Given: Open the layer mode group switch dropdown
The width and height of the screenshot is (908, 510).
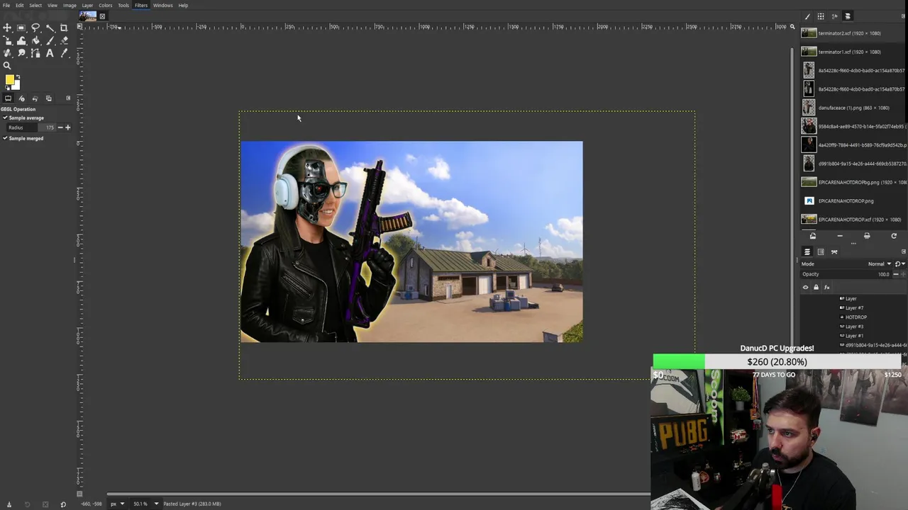Looking at the screenshot, I should click(x=899, y=263).
